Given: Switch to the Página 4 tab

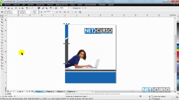Looking at the screenshot, I should tap(71, 91).
